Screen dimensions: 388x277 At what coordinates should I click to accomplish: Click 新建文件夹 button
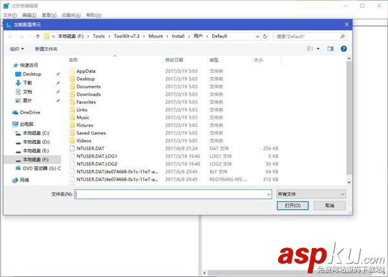[47, 49]
